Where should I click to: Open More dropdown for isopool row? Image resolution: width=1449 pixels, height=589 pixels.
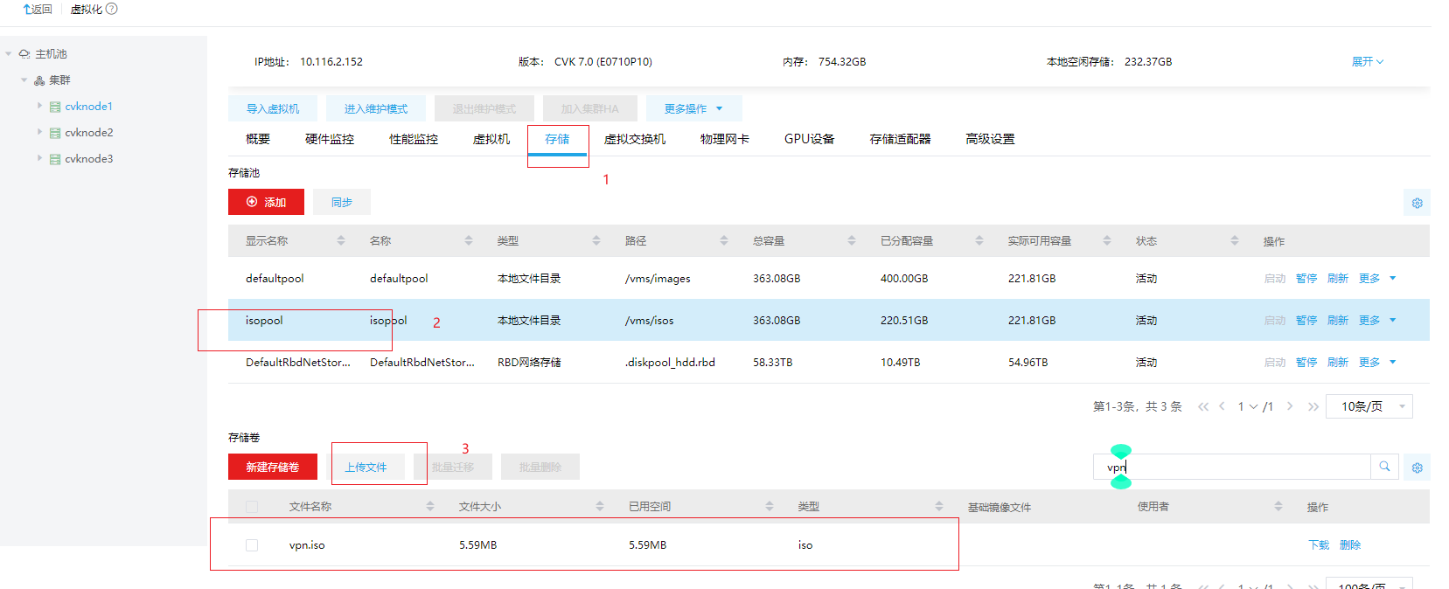pyautogui.click(x=1377, y=321)
